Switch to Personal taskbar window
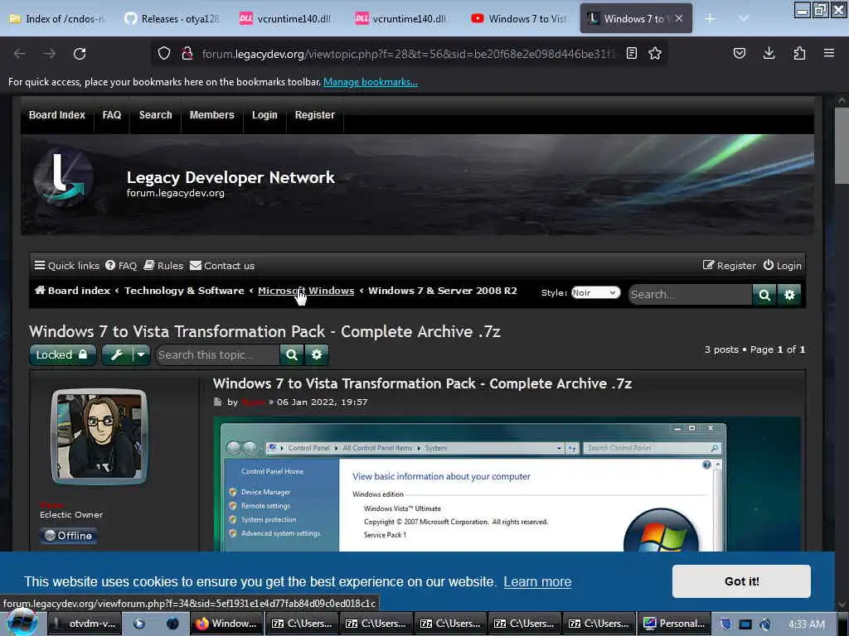Screen dimensions: 849x636 675,624
